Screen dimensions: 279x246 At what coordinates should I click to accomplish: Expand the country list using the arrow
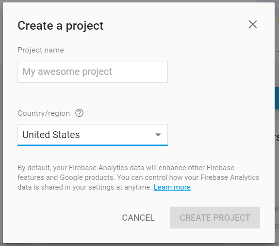tap(158, 135)
